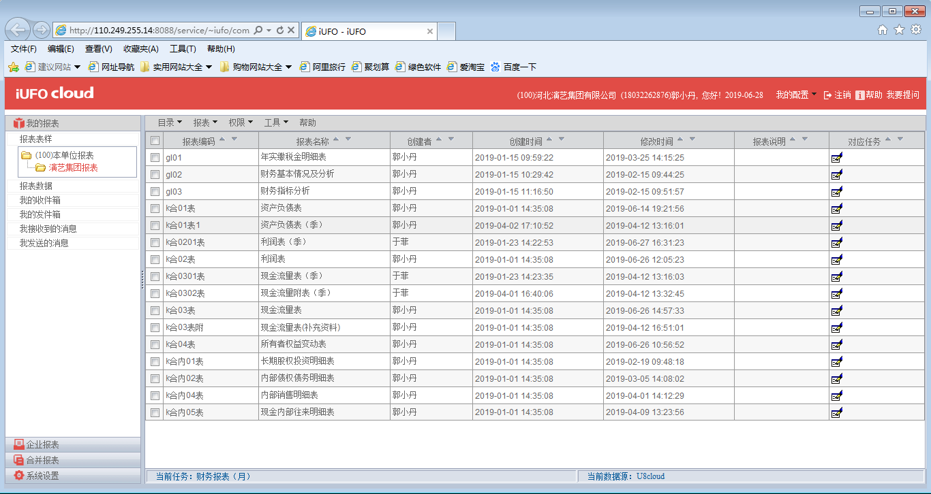Open the 收藏夹(A) browser menu

[140, 49]
